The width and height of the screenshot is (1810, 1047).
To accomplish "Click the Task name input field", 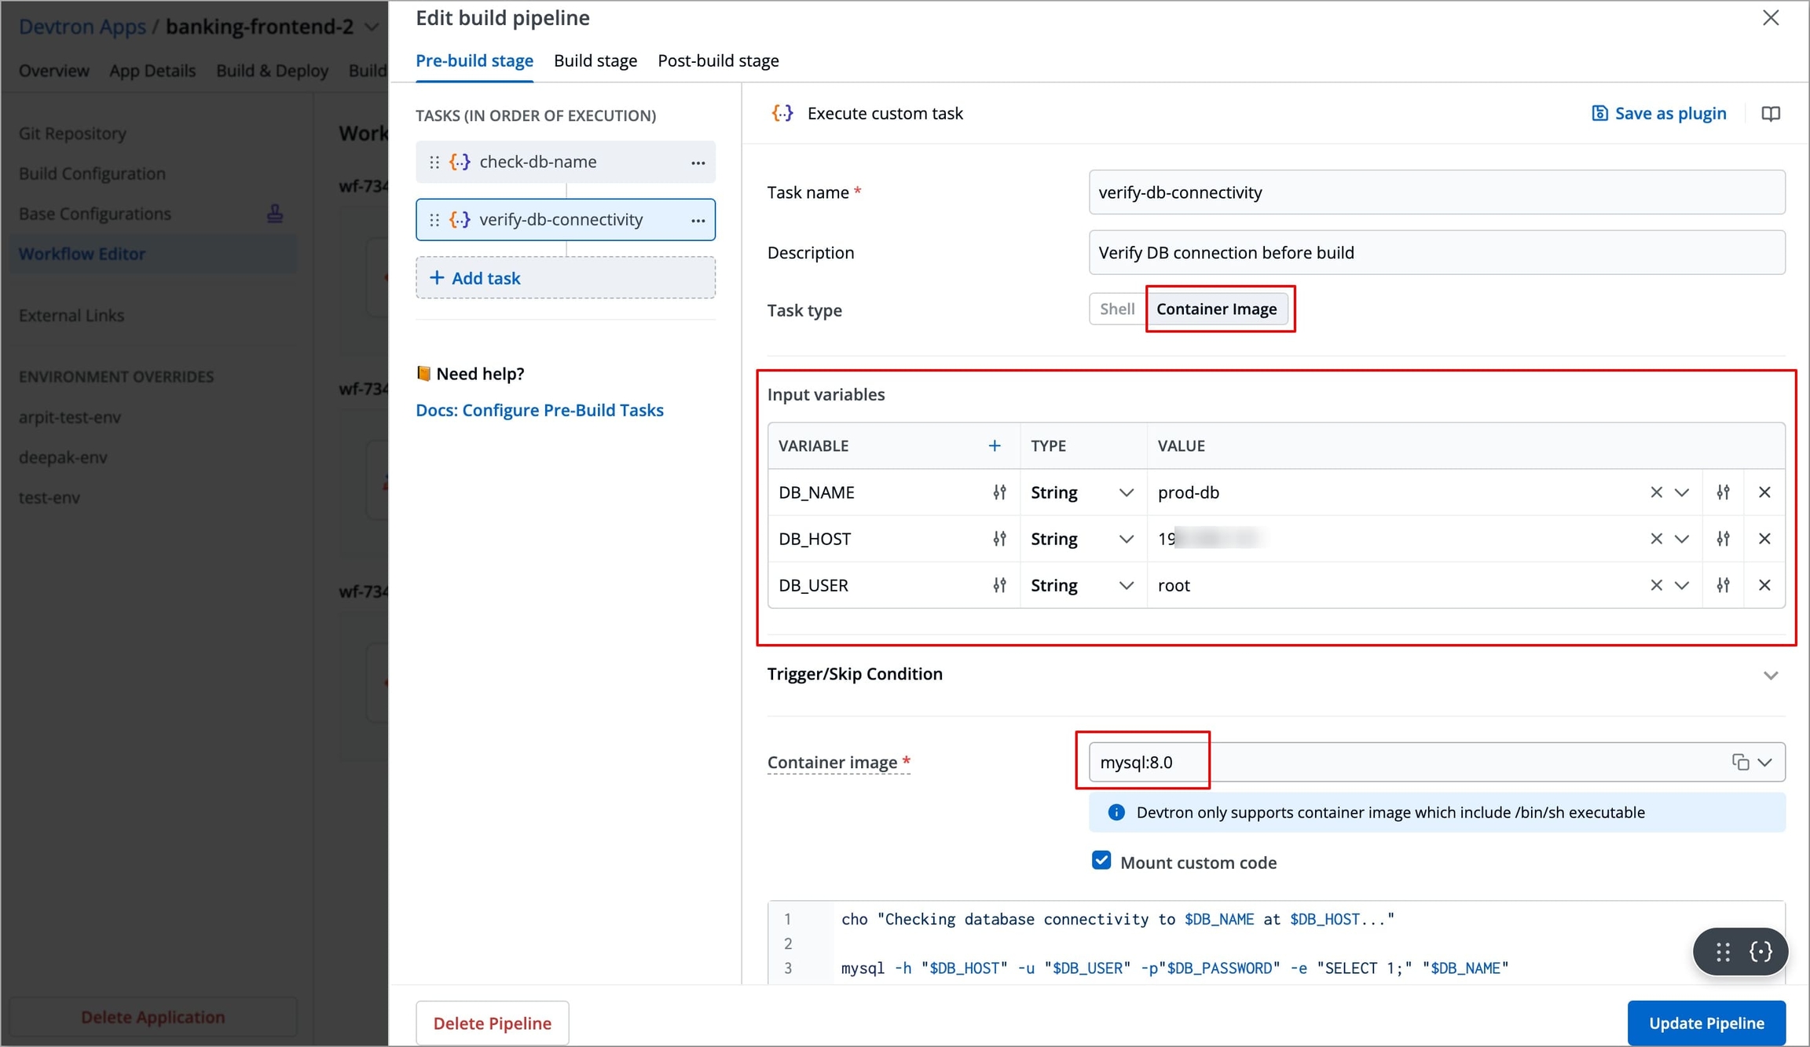I will (x=1436, y=192).
